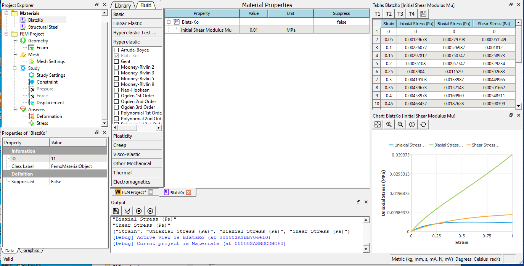Open table view T4

coord(411,14)
